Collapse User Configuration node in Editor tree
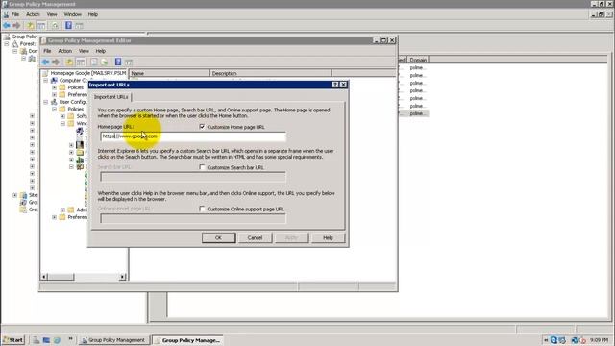This screenshot has width=615, height=346. [x=46, y=102]
